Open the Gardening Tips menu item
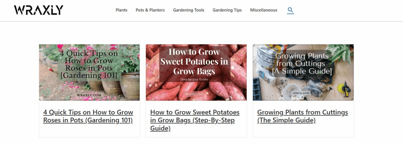The height and width of the screenshot is (144, 403). click(227, 10)
